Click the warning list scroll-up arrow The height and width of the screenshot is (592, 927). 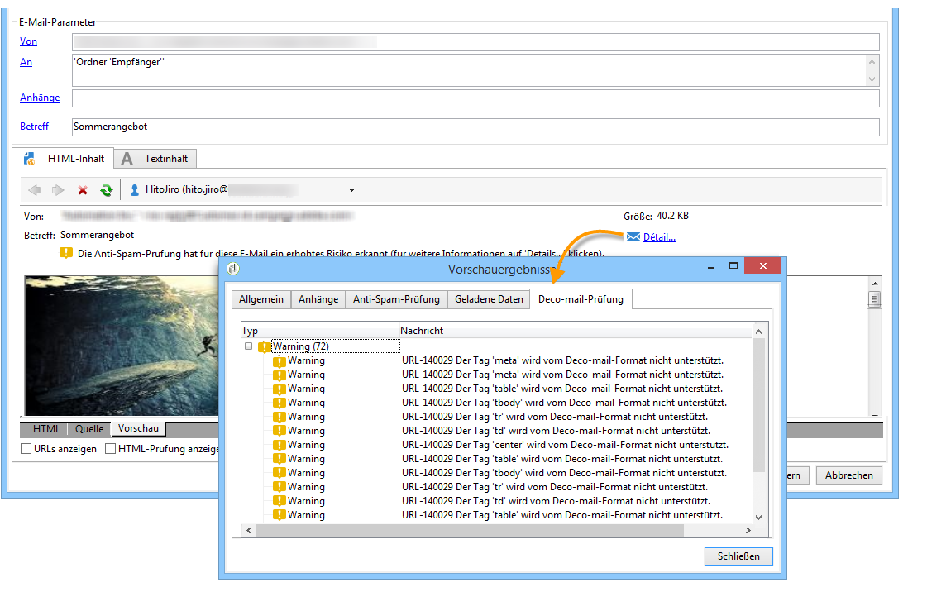pyautogui.click(x=758, y=332)
